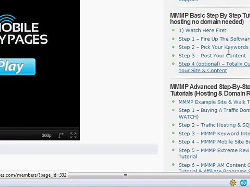Open the "1) Watch Here First" link
The width and height of the screenshot is (250, 187).
(x=203, y=30)
